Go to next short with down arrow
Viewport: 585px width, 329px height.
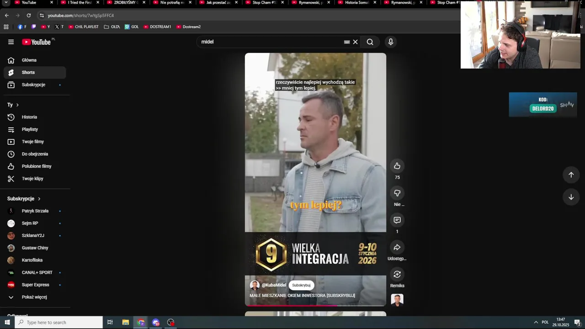tap(571, 197)
